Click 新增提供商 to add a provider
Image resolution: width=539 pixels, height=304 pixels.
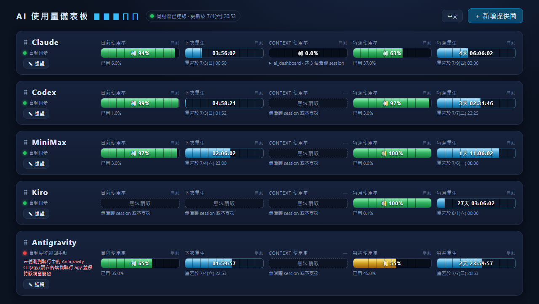pos(495,16)
